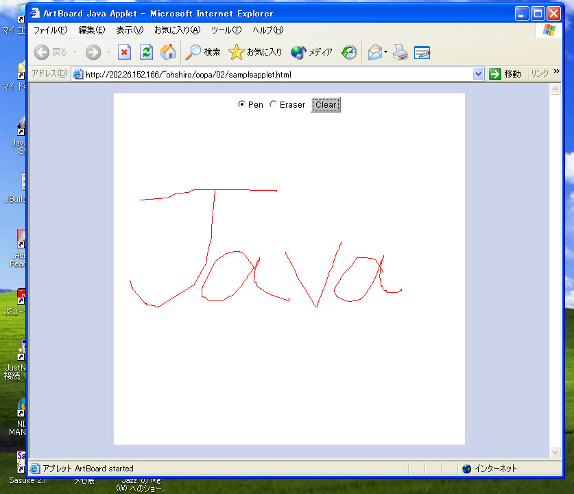Click the status bar IE page icon
The width and height of the screenshot is (574, 494).
35,469
